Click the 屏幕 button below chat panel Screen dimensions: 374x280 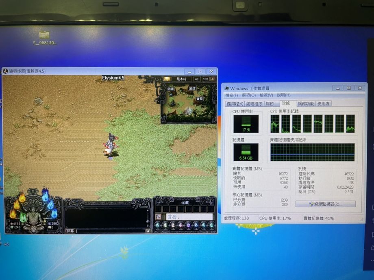(x=70, y=230)
